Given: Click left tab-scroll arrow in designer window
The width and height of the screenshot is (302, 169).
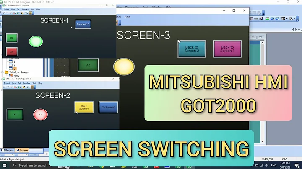Looking at the screenshot, I should (x=293, y=30).
